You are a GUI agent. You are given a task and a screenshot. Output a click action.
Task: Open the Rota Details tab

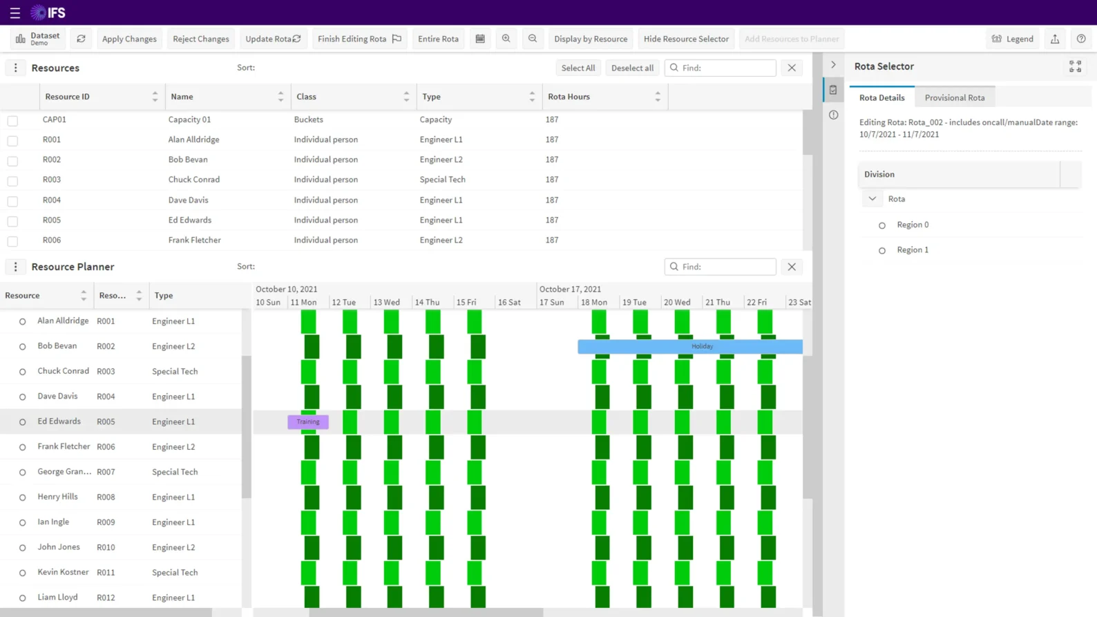(x=881, y=97)
